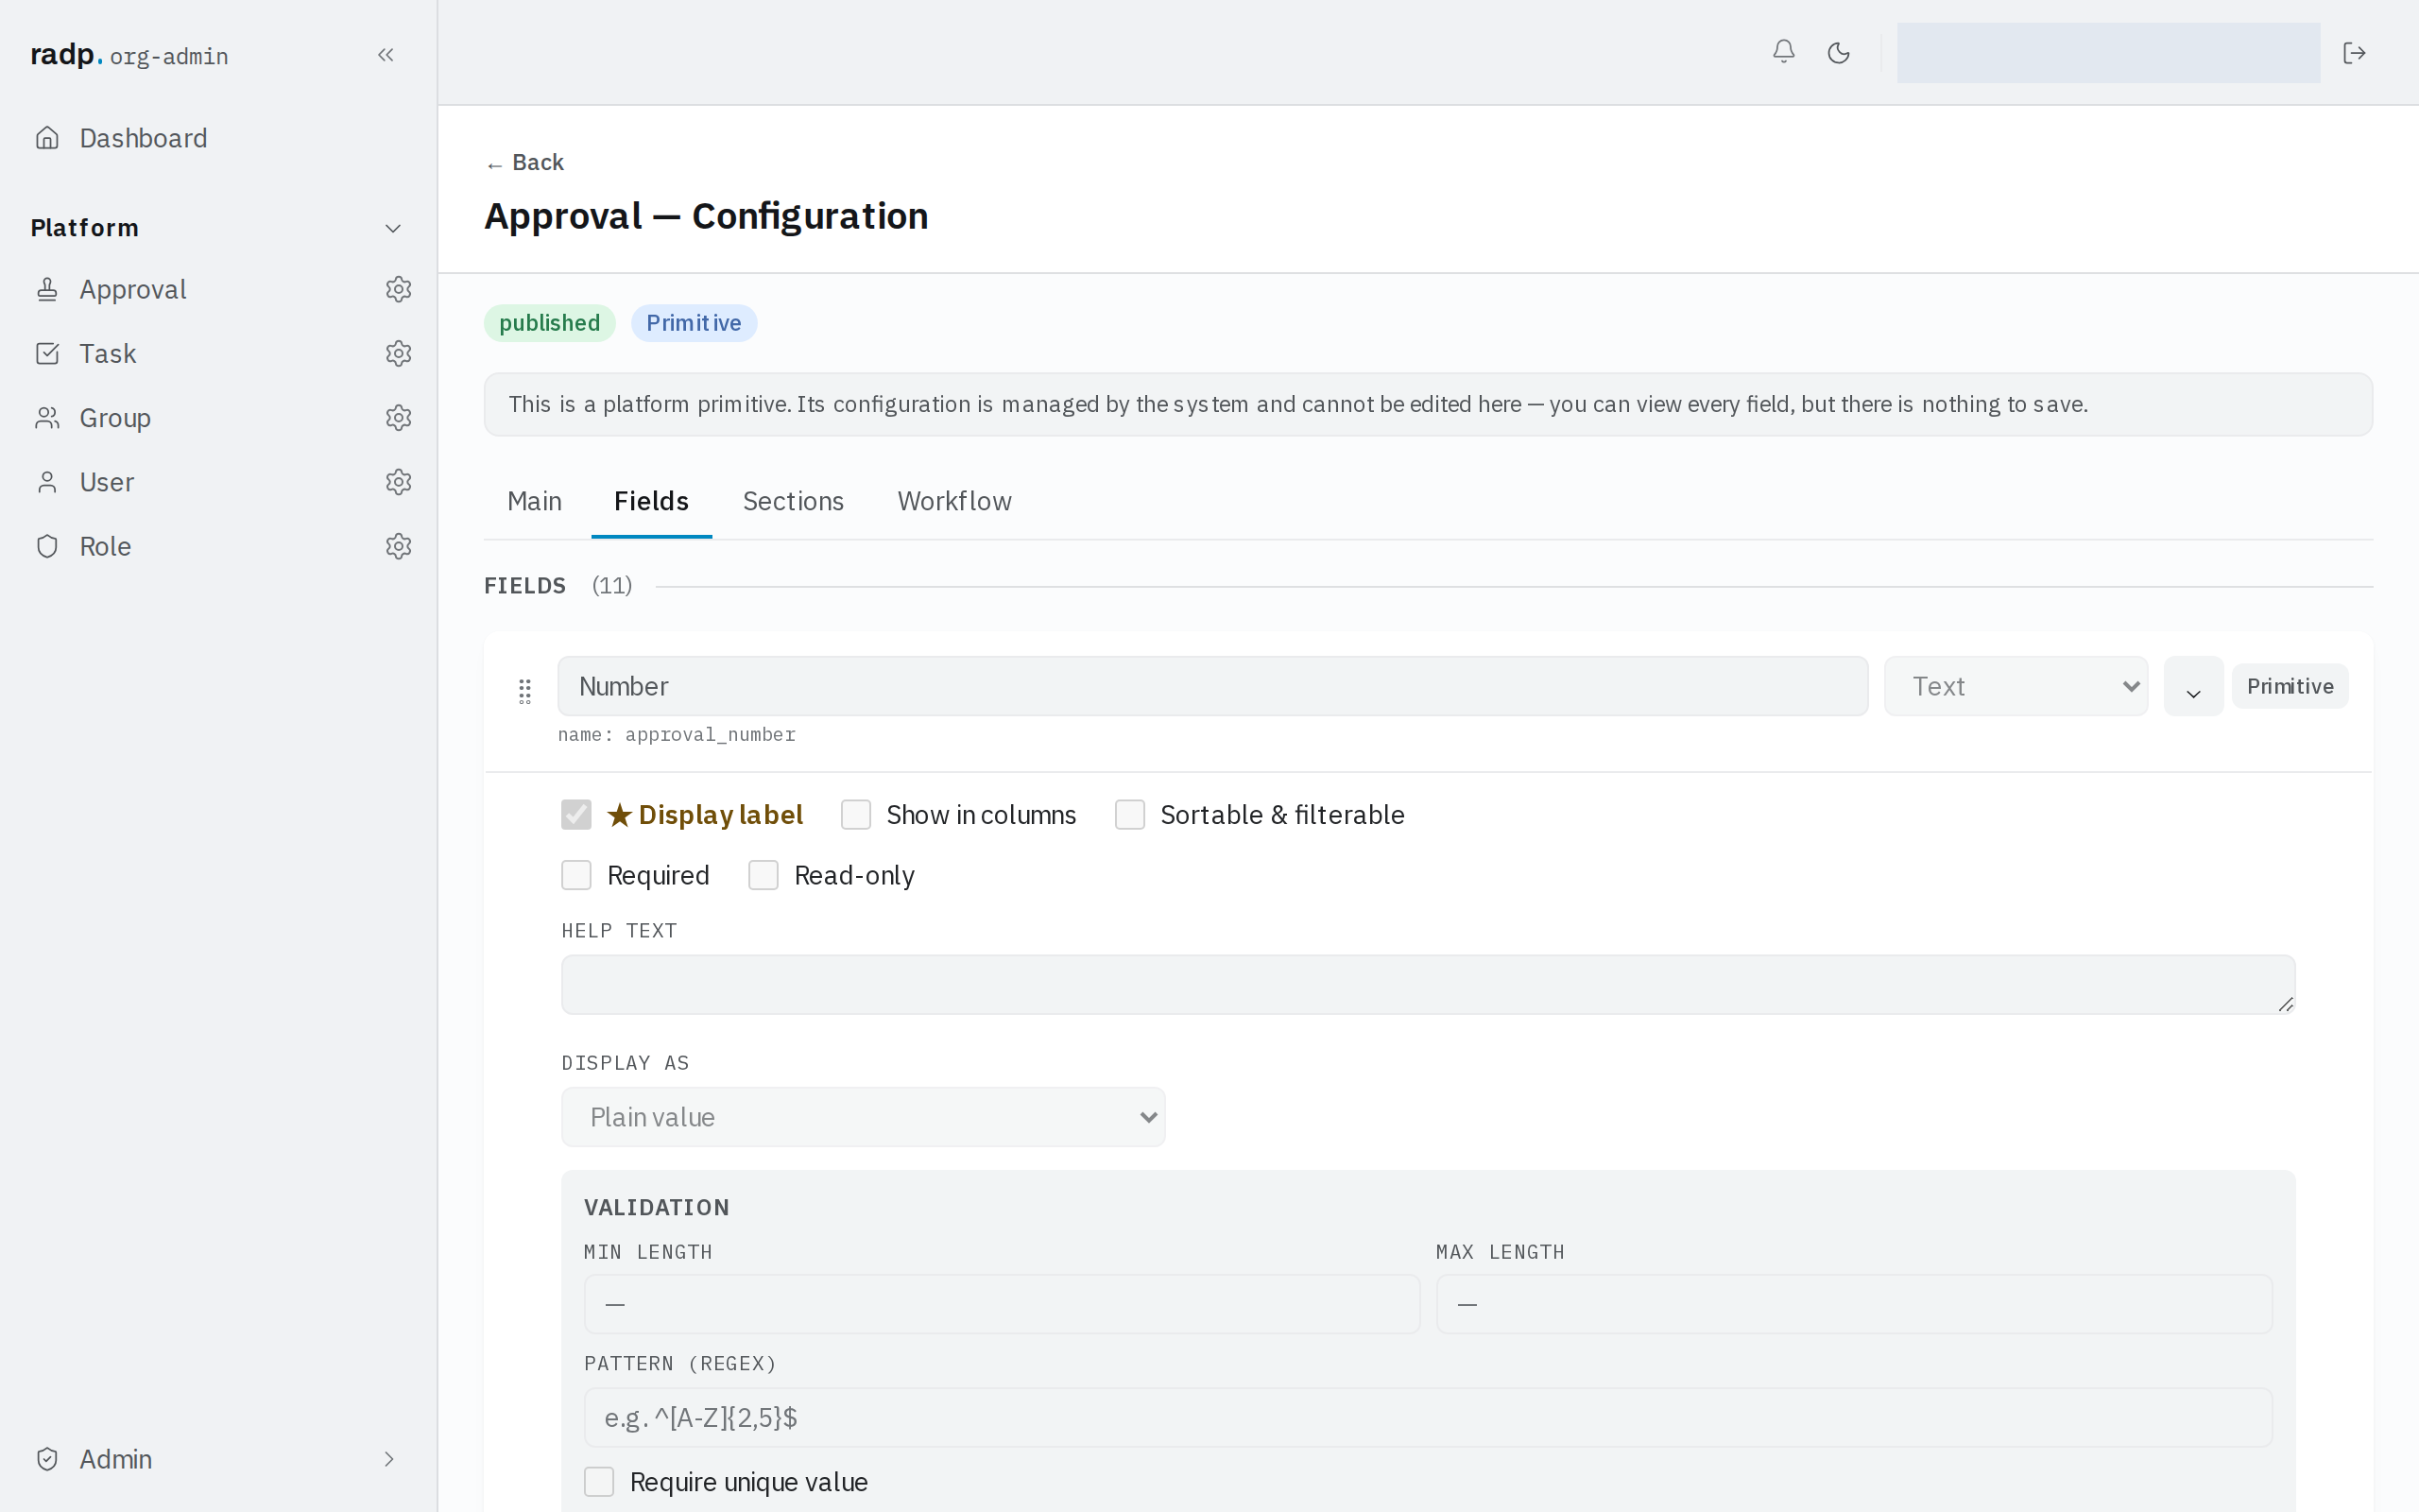The image size is (2419, 1512).
Task: Open the Display As dropdown
Action: [863, 1117]
